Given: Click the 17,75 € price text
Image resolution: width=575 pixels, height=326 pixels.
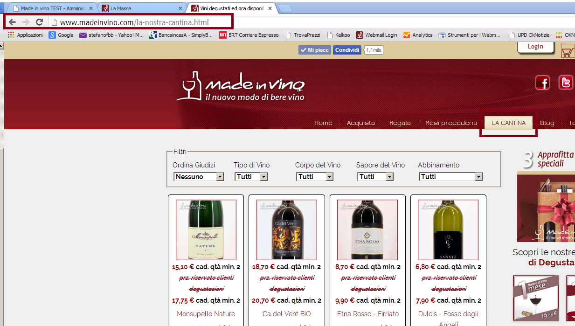Looking at the screenshot, I should [183, 300].
